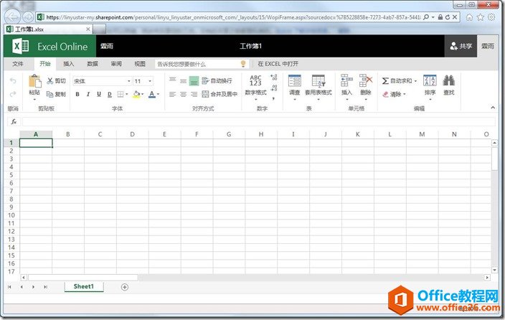Click the Cut (剪切) scissors icon
The image size is (505, 320).
point(50,81)
